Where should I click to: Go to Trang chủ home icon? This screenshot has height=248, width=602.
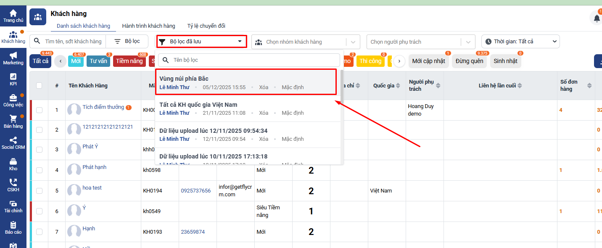13,16
